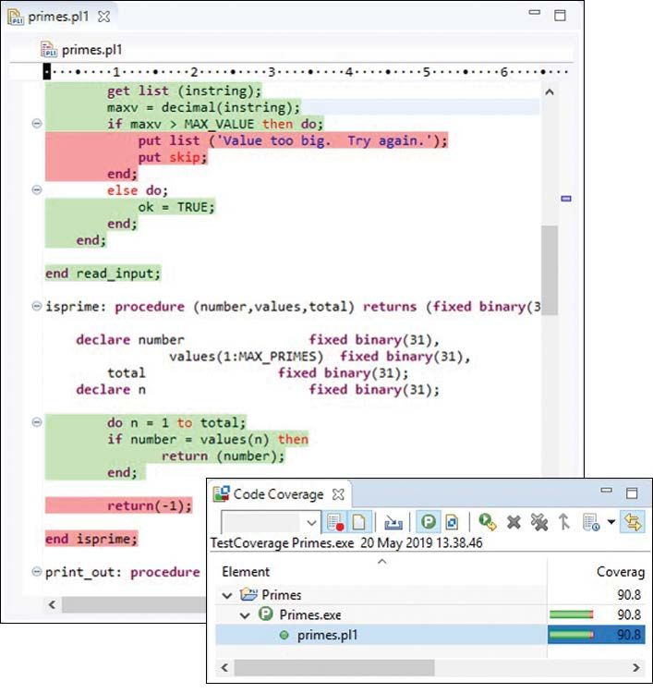
Task: Click the 'return(-1);' uncovered line
Action: [x=150, y=505]
